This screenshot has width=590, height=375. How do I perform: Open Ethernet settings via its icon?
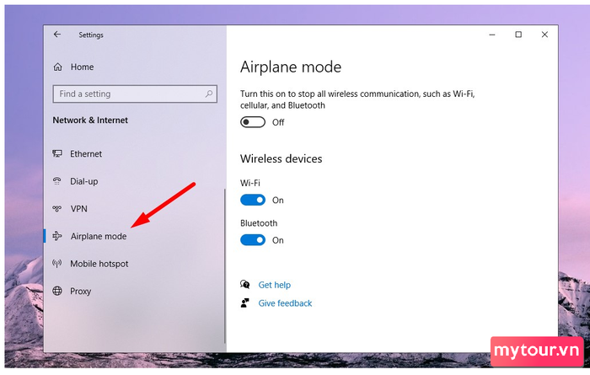tap(57, 153)
